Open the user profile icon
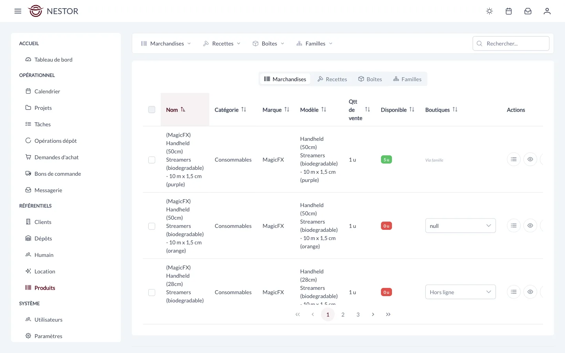 point(547,11)
